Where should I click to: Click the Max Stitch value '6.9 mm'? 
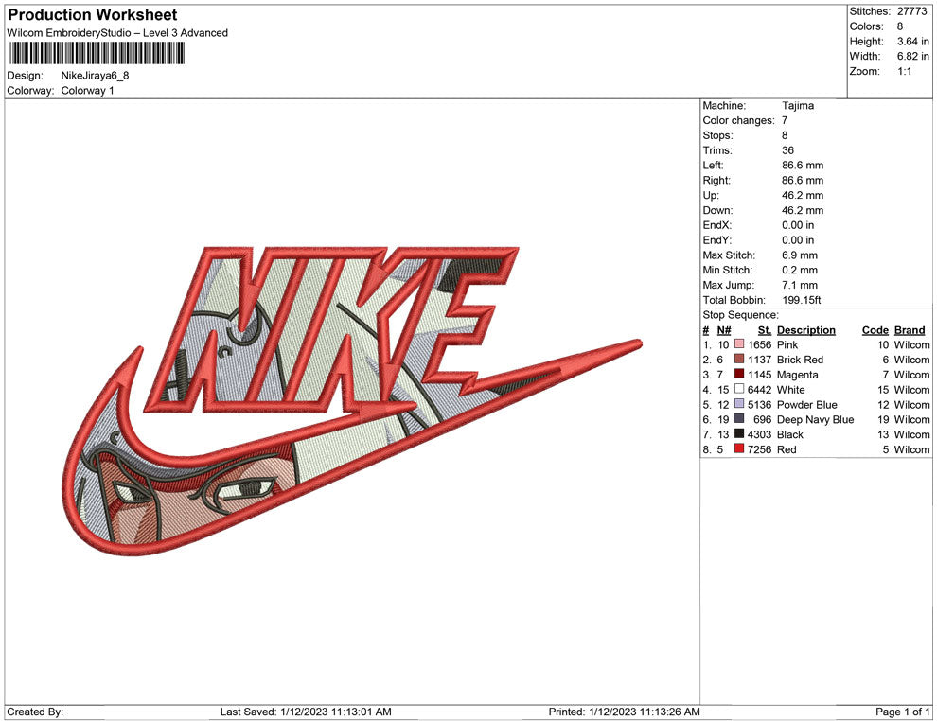point(800,255)
